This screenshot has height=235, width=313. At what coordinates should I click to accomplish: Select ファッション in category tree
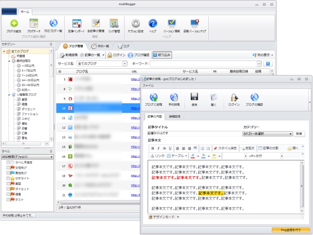click(x=30, y=114)
